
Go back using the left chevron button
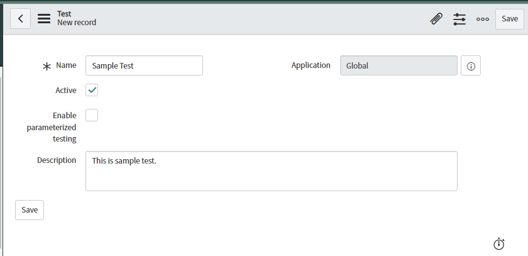click(x=21, y=19)
